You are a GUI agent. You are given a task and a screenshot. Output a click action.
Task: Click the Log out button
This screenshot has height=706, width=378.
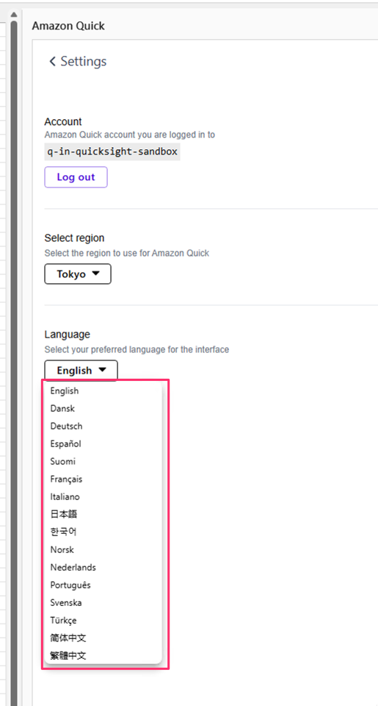(76, 177)
